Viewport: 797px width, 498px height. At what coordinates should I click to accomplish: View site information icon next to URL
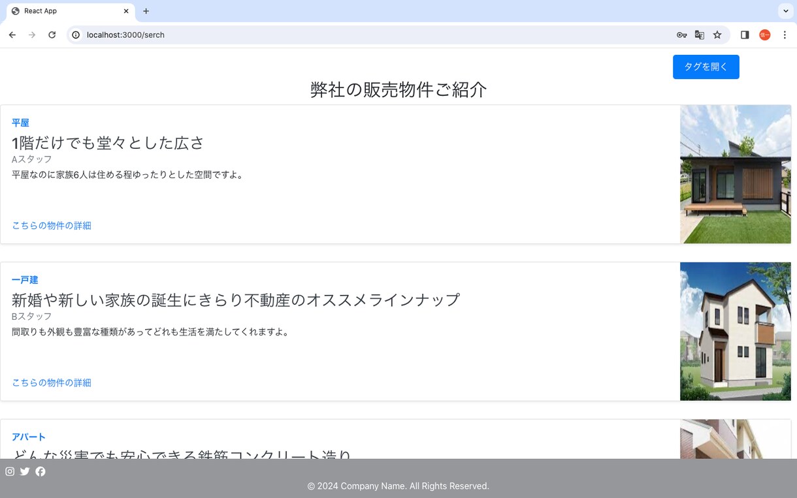(76, 35)
